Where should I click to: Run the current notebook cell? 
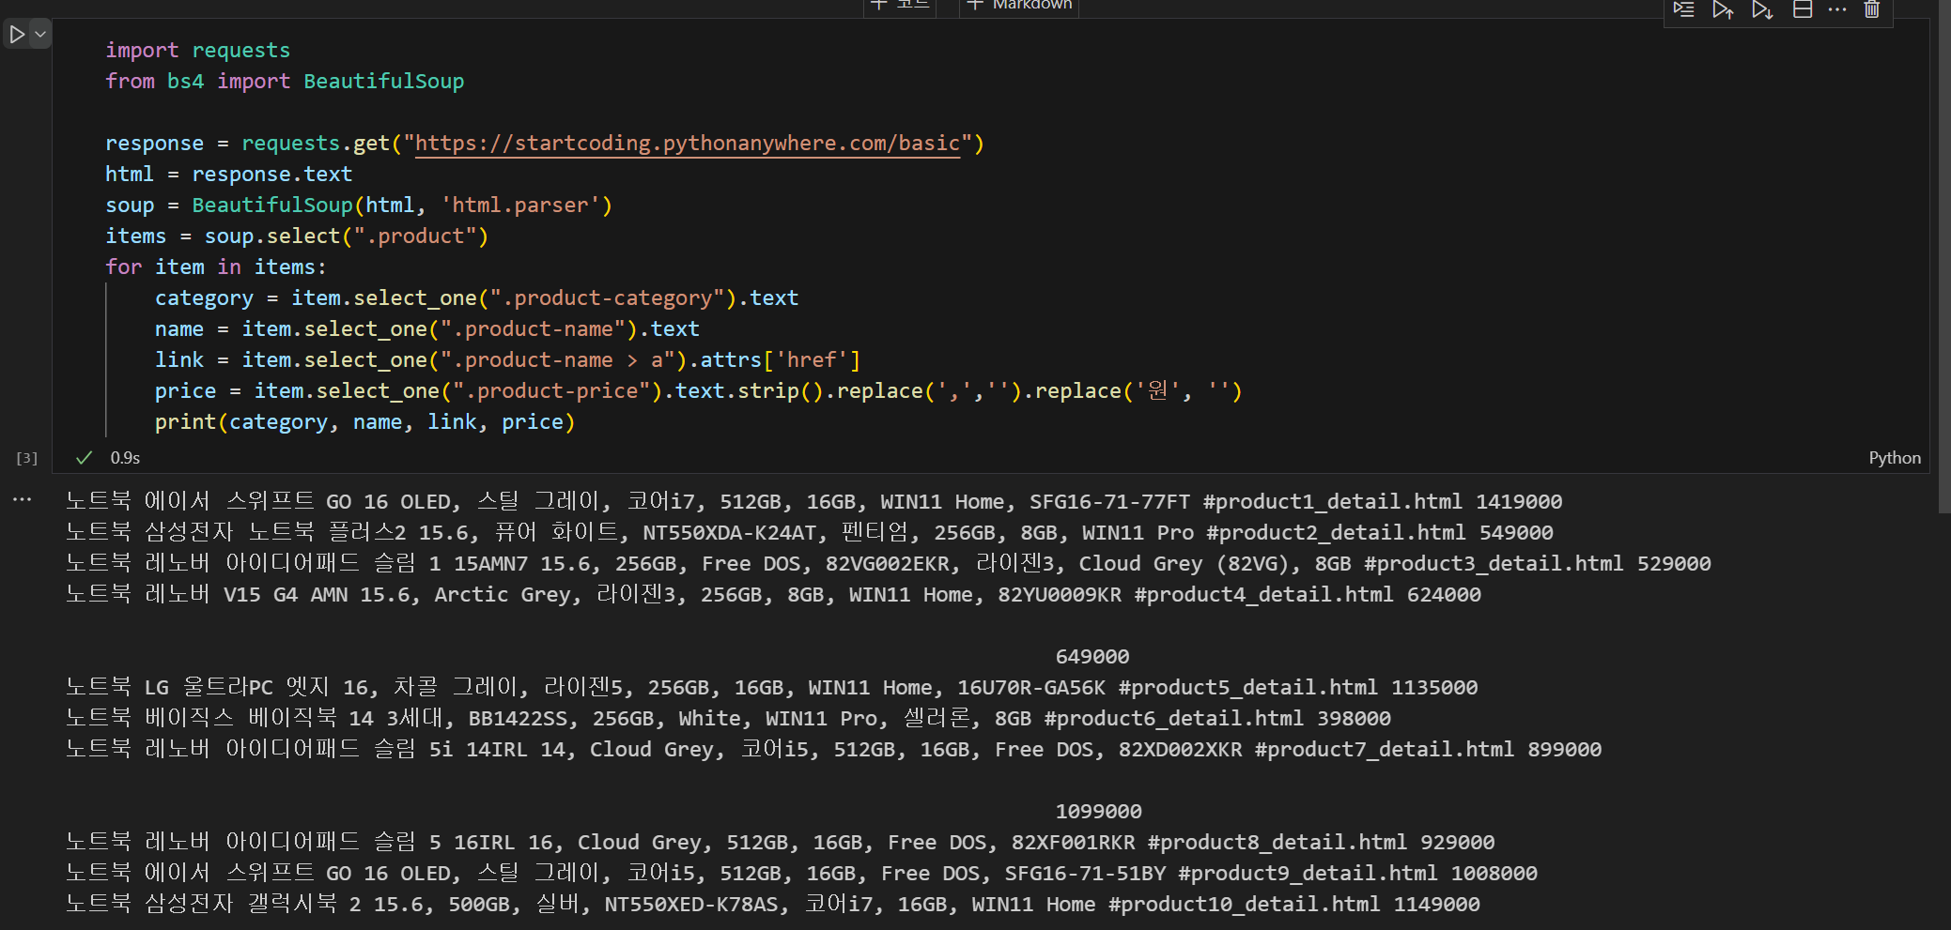pos(17,35)
